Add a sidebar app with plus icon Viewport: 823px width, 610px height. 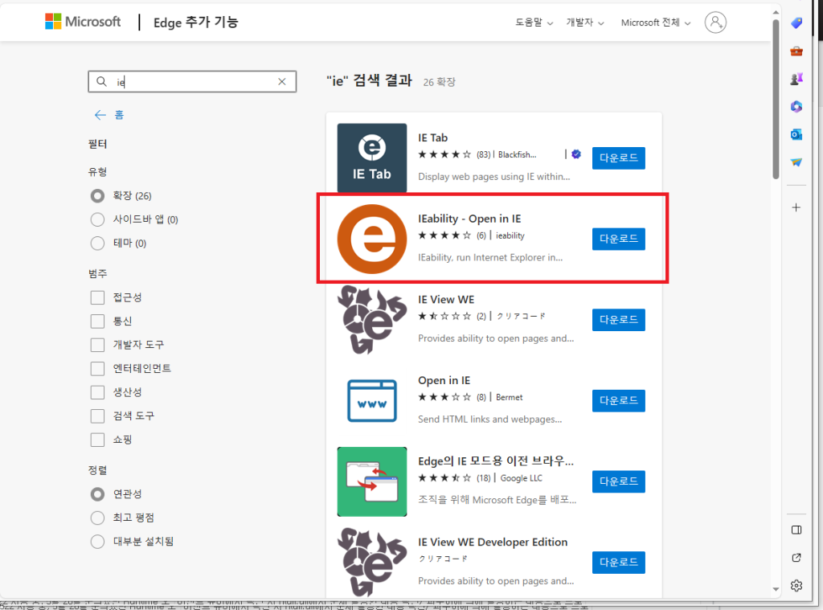pyautogui.click(x=796, y=207)
